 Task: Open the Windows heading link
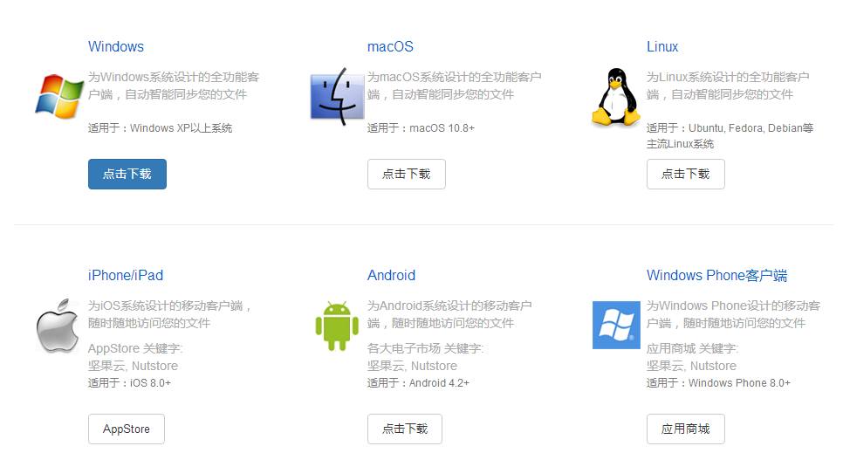tap(115, 47)
